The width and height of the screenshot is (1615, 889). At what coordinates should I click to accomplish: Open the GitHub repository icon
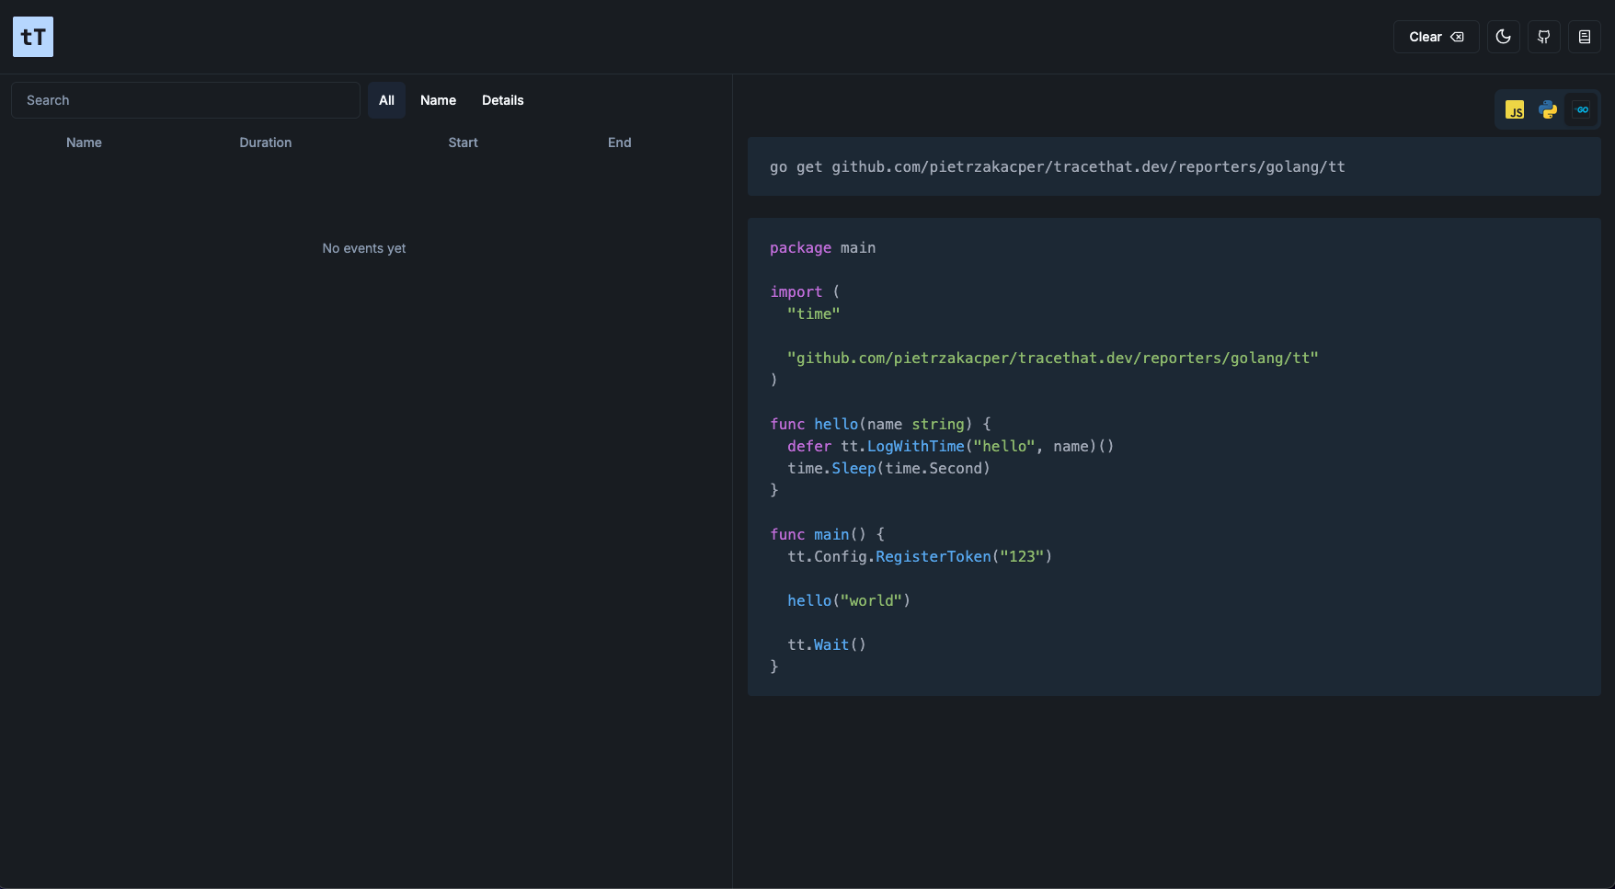[1543, 37]
